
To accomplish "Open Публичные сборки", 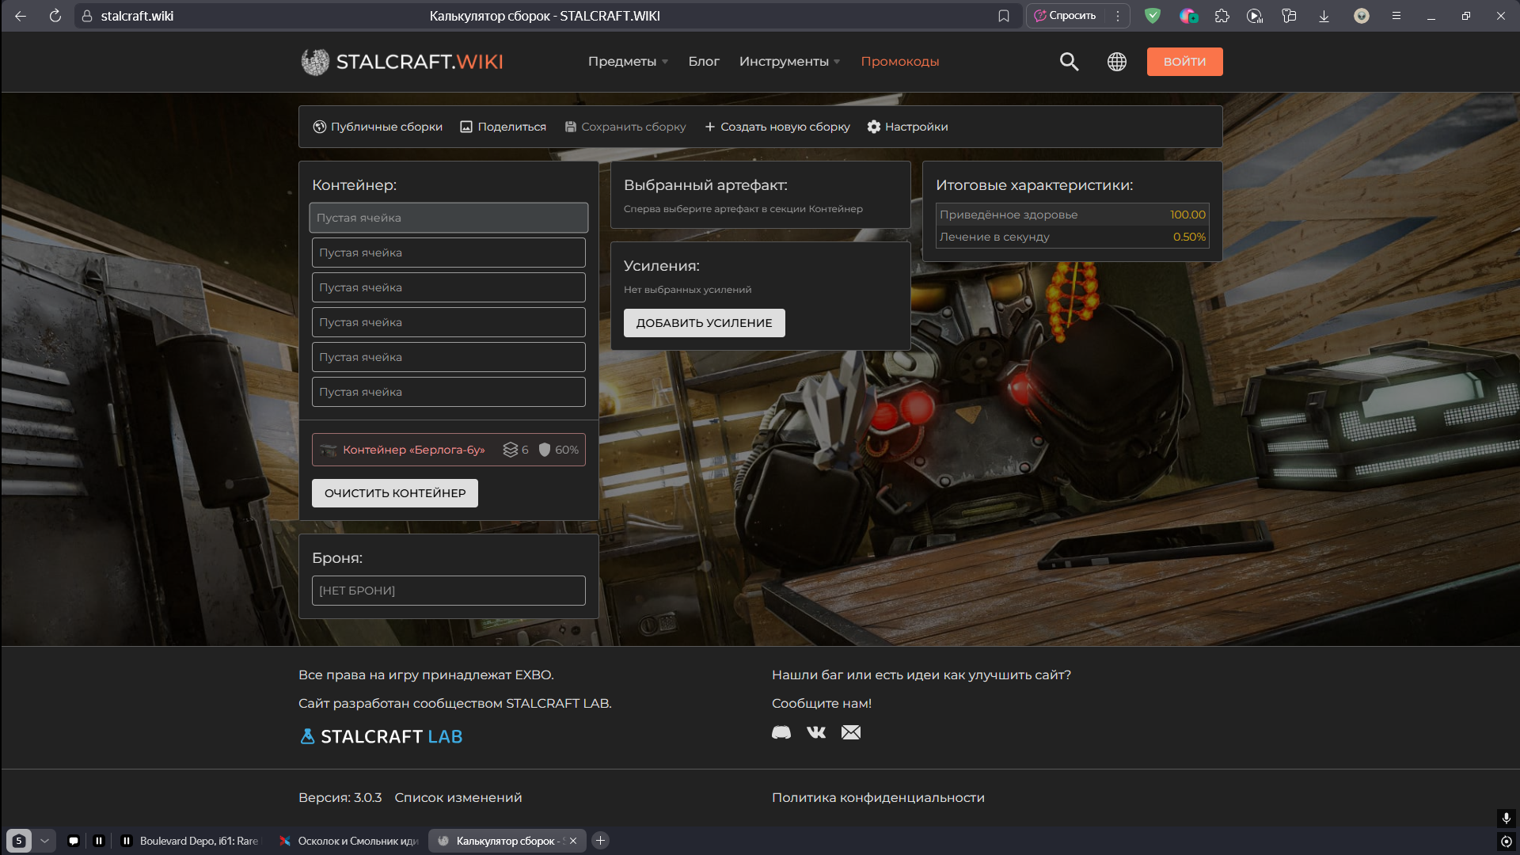I will click(x=378, y=127).
